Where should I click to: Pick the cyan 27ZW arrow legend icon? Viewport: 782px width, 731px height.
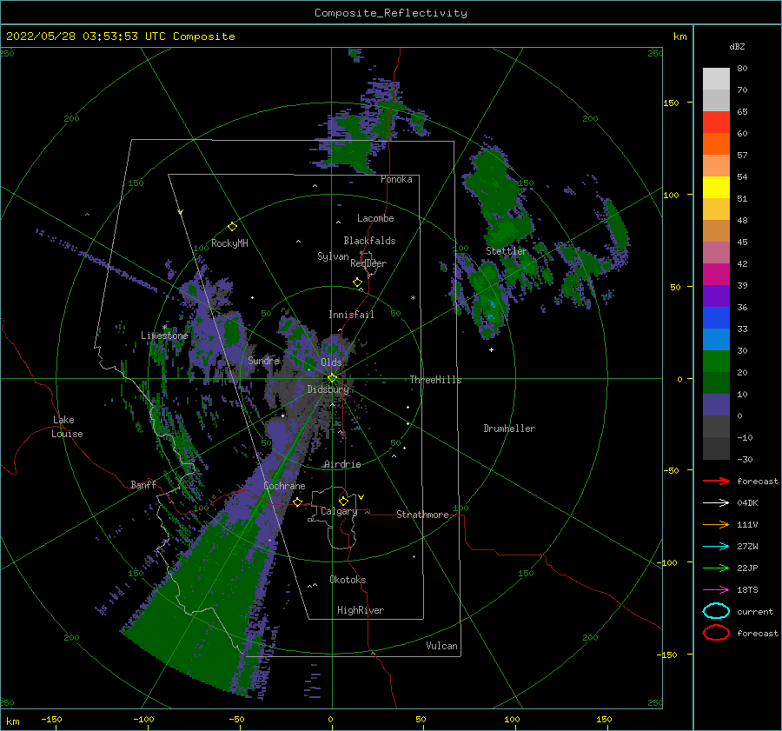pos(716,547)
